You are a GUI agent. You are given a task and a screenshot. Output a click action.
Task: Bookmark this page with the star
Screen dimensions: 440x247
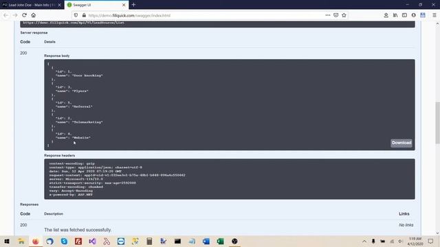(x=344, y=15)
